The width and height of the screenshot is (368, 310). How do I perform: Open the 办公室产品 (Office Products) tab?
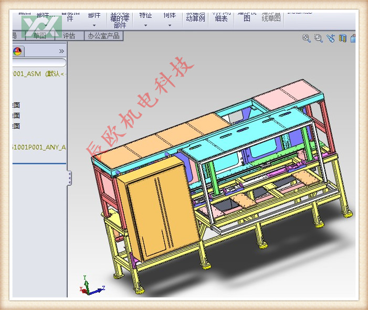(103, 36)
